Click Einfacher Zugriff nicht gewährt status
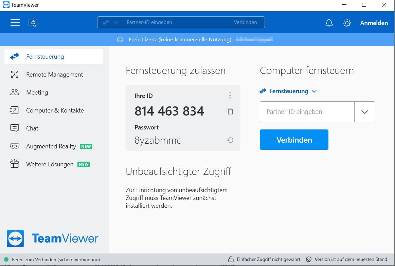395x266 pixels. click(x=264, y=259)
